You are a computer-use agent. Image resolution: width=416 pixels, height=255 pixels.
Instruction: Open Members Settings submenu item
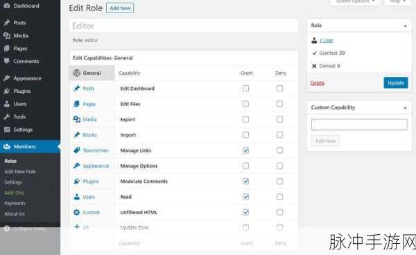pyautogui.click(x=13, y=182)
